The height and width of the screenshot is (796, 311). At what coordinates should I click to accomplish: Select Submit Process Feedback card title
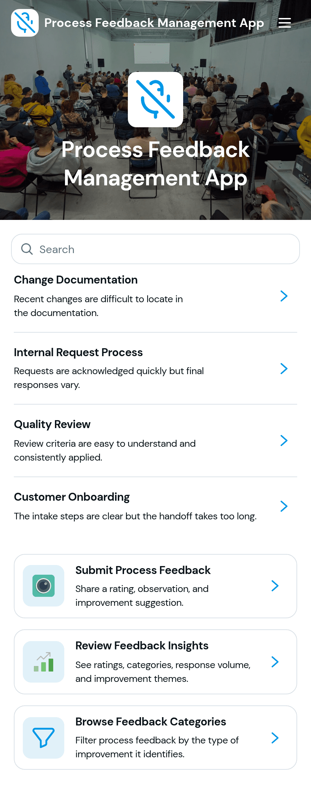(143, 570)
